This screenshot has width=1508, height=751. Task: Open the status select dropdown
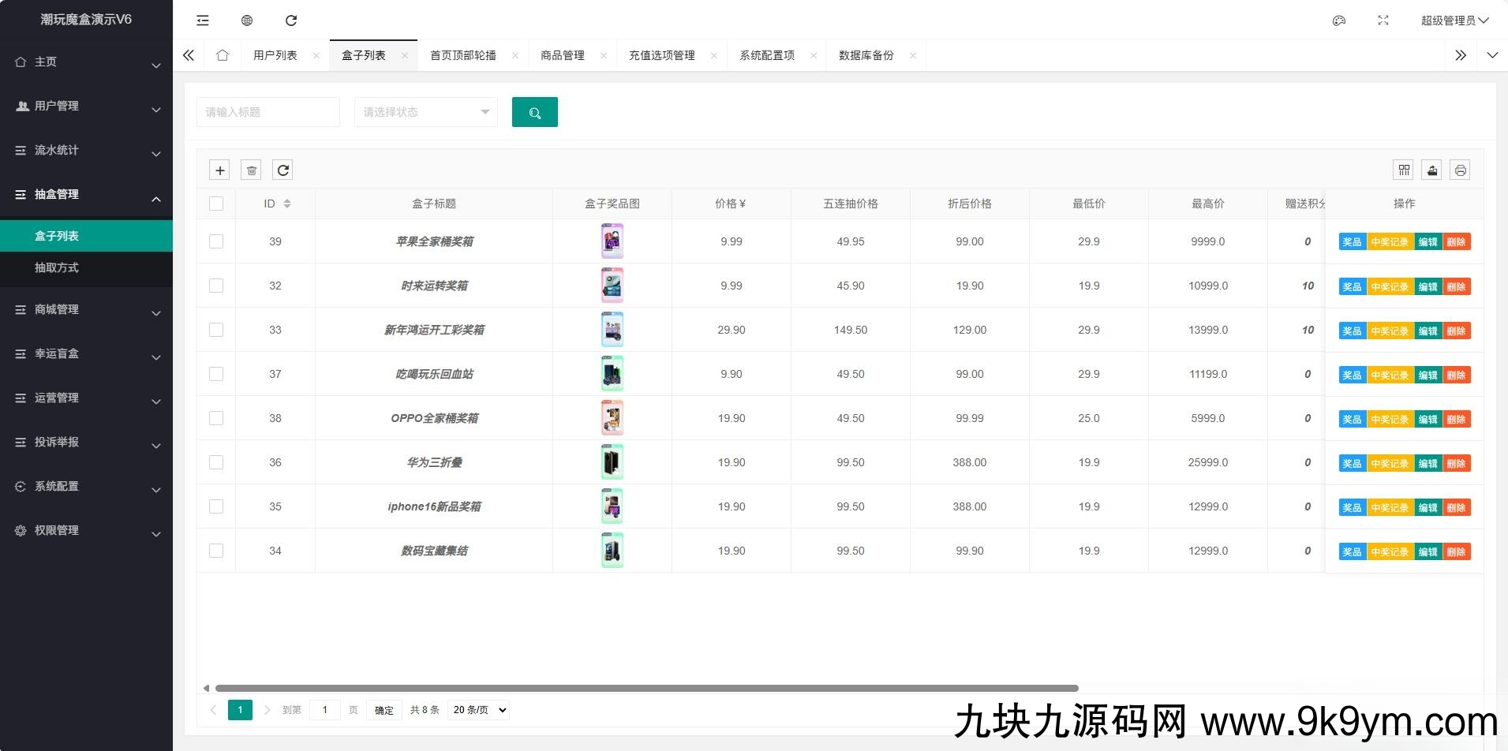(x=425, y=112)
